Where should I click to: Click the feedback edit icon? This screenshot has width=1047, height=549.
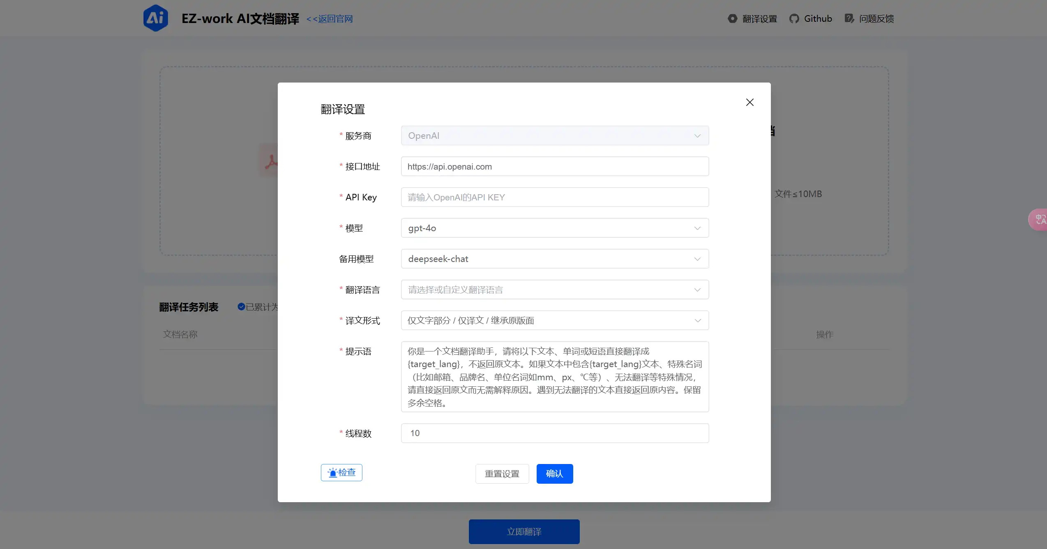[x=849, y=18]
